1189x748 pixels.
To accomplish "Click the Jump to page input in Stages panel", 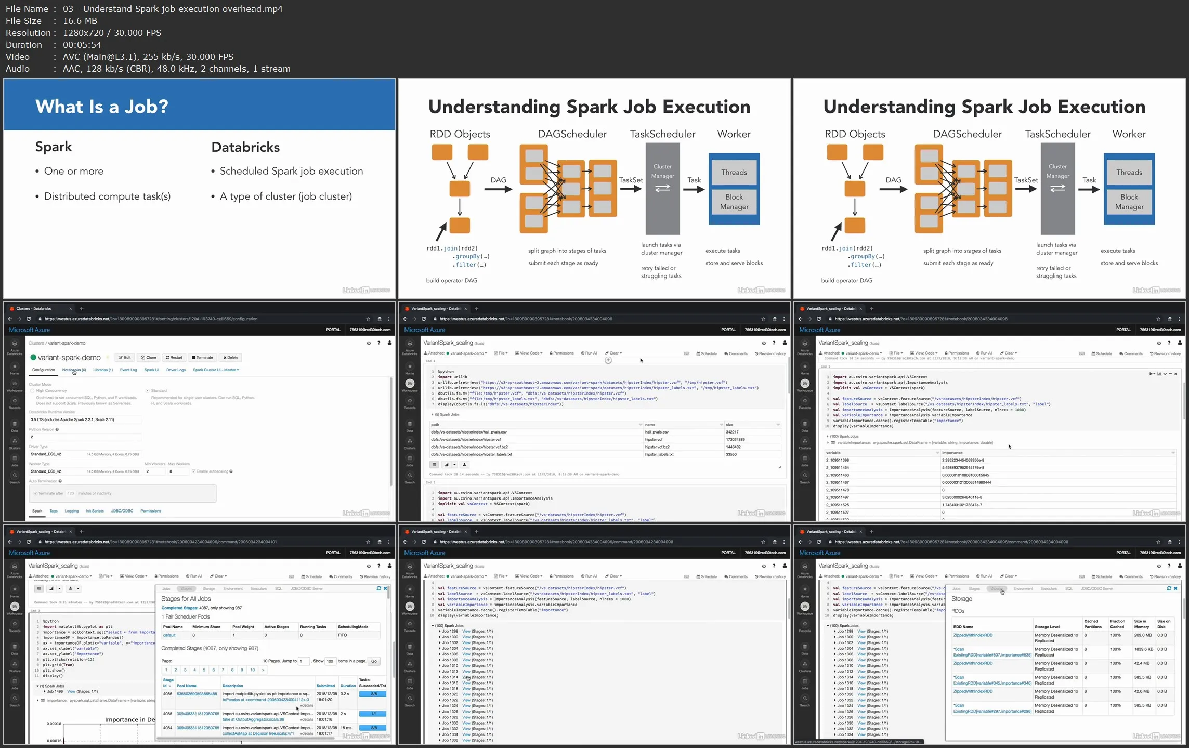I will 304,661.
